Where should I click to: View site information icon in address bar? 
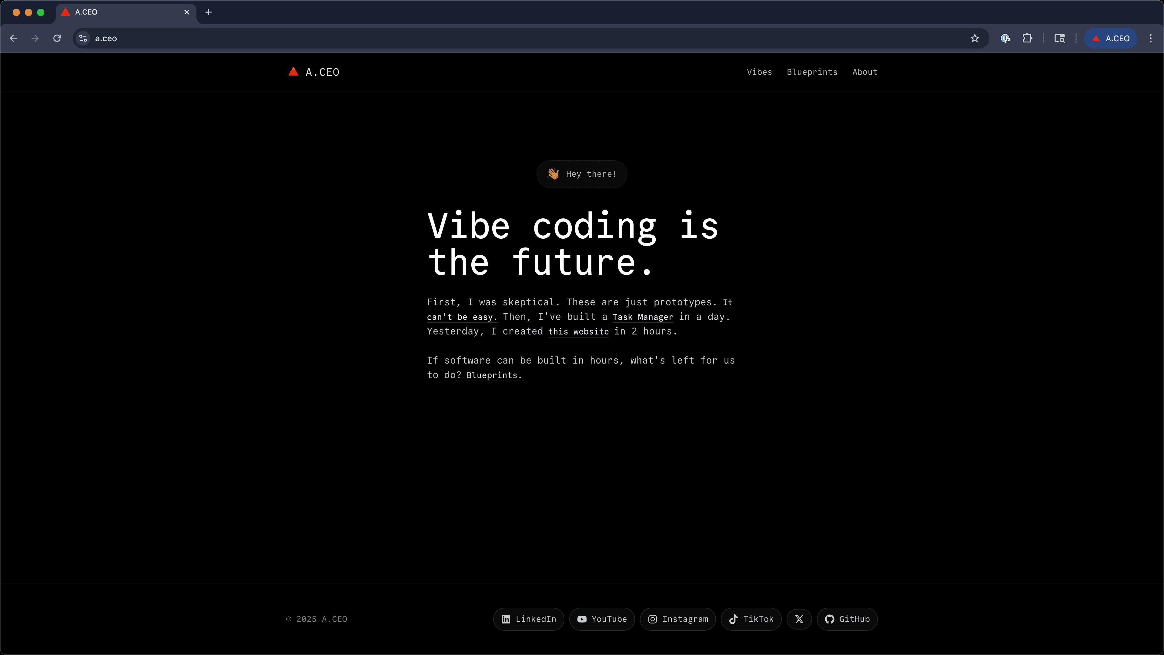coord(83,39)
